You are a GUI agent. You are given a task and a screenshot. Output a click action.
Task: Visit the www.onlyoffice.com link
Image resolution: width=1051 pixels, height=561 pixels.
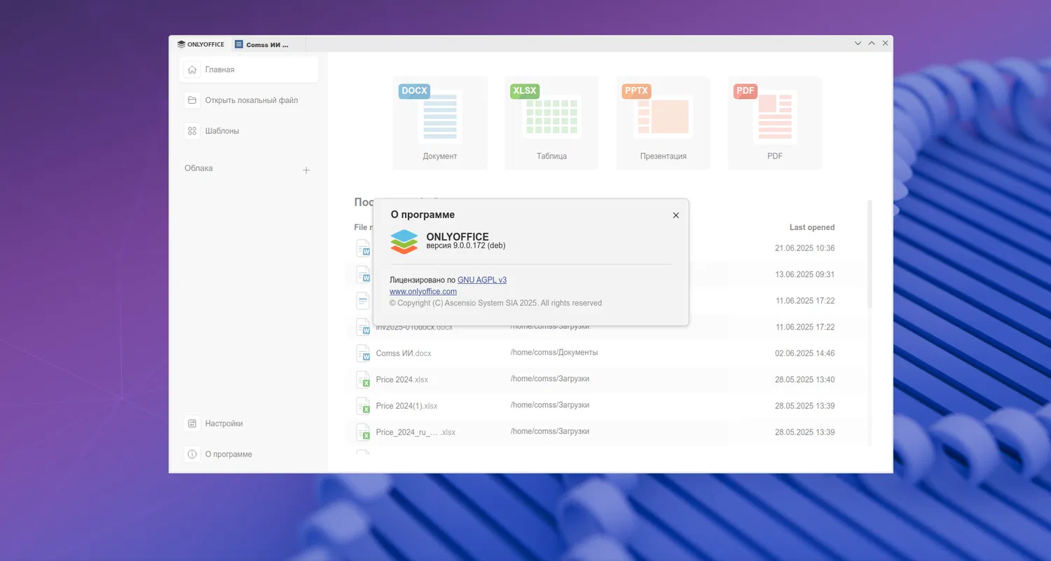click(x=423, y=292)
